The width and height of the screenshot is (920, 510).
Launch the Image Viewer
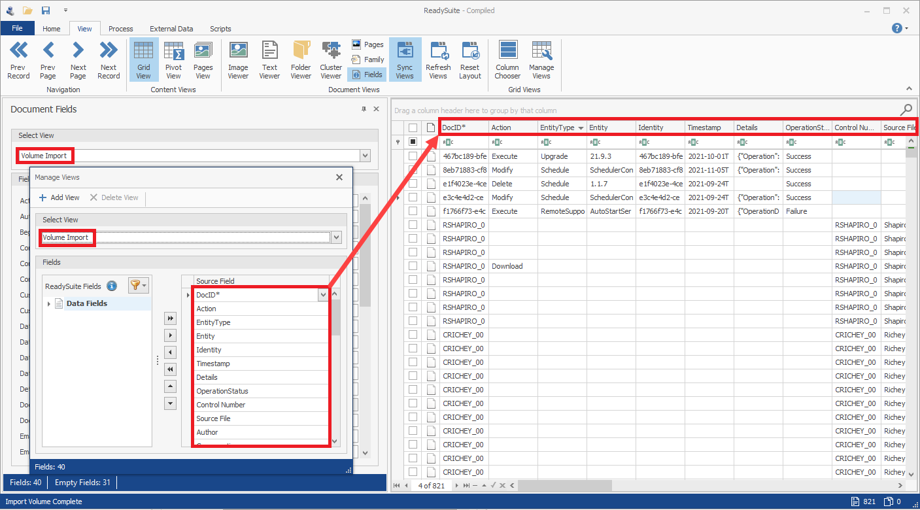click(x=238, y=60)
